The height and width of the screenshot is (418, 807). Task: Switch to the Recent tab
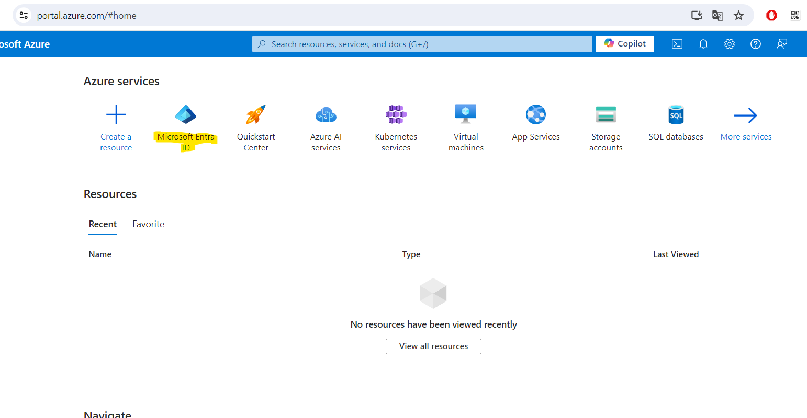(x=103, y=224)
